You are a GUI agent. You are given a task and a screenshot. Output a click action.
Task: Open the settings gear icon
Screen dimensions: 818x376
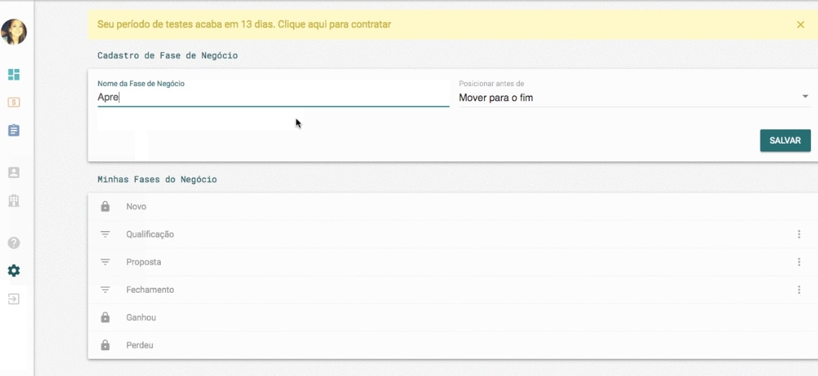(x=14, y=271)
